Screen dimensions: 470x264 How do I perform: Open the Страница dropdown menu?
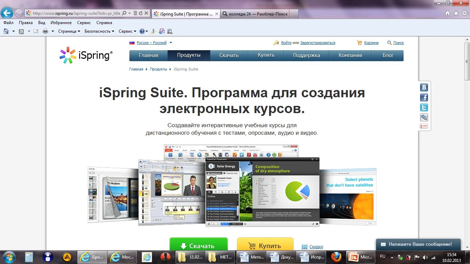pyautogui.click(x=69, y=31)
